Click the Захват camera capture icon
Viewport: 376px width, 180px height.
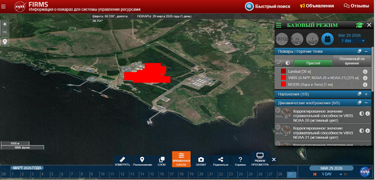201,161
